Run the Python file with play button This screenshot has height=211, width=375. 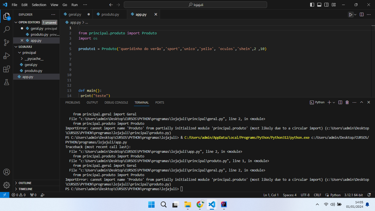[351, 15]
